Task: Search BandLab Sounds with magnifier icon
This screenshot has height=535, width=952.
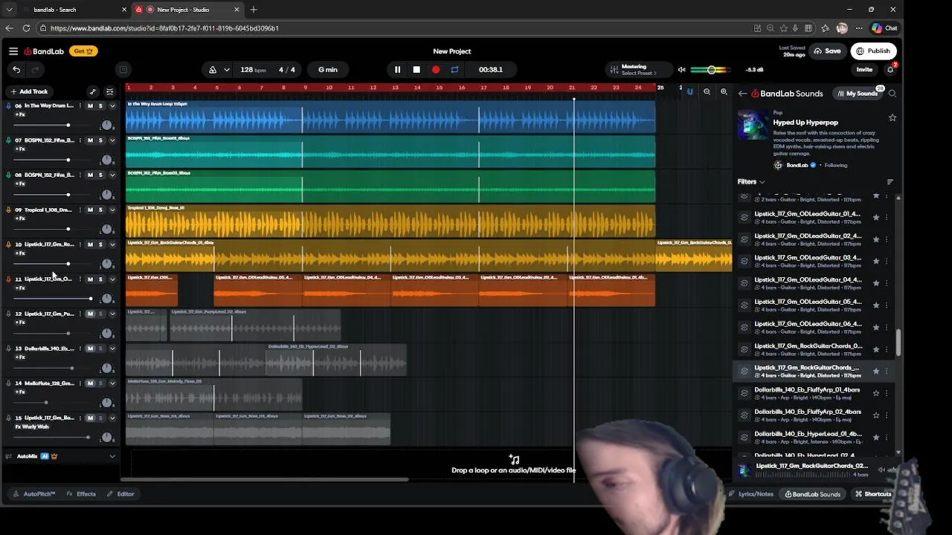Action: 892,94
